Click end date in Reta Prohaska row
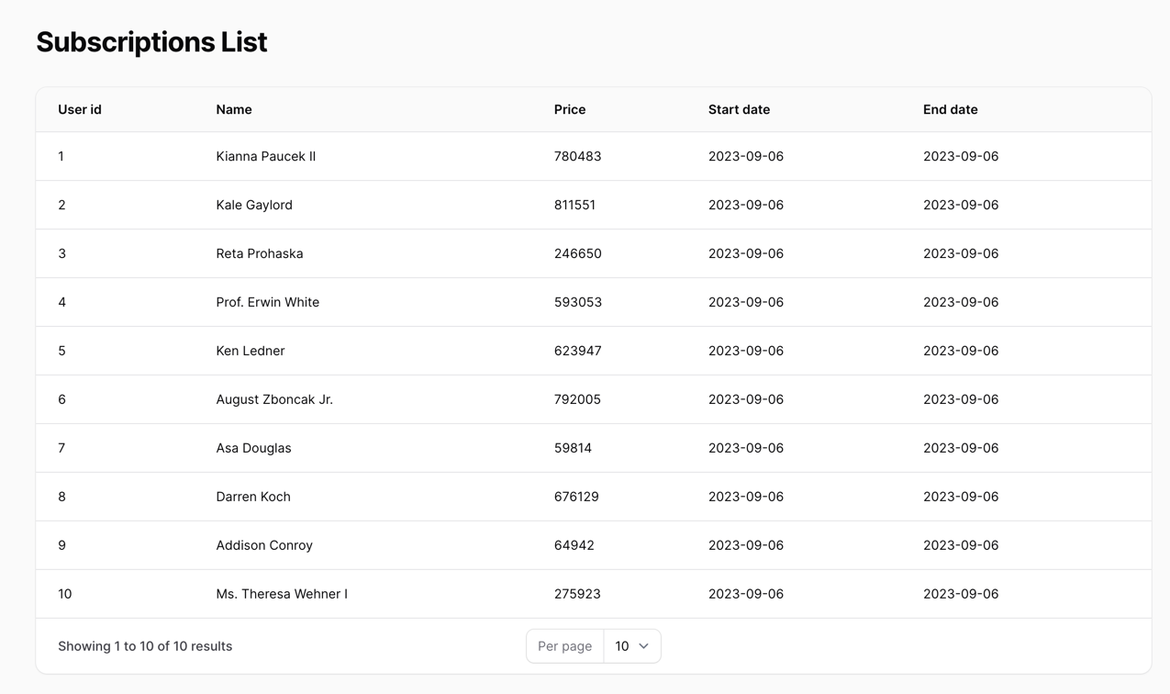This screenshot has height=694, width=1170. click(x=961, y=253)
